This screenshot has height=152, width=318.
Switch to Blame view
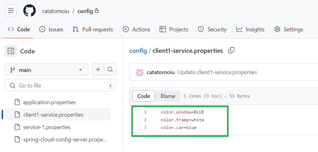pyautogui.click(x=168, y=96)
